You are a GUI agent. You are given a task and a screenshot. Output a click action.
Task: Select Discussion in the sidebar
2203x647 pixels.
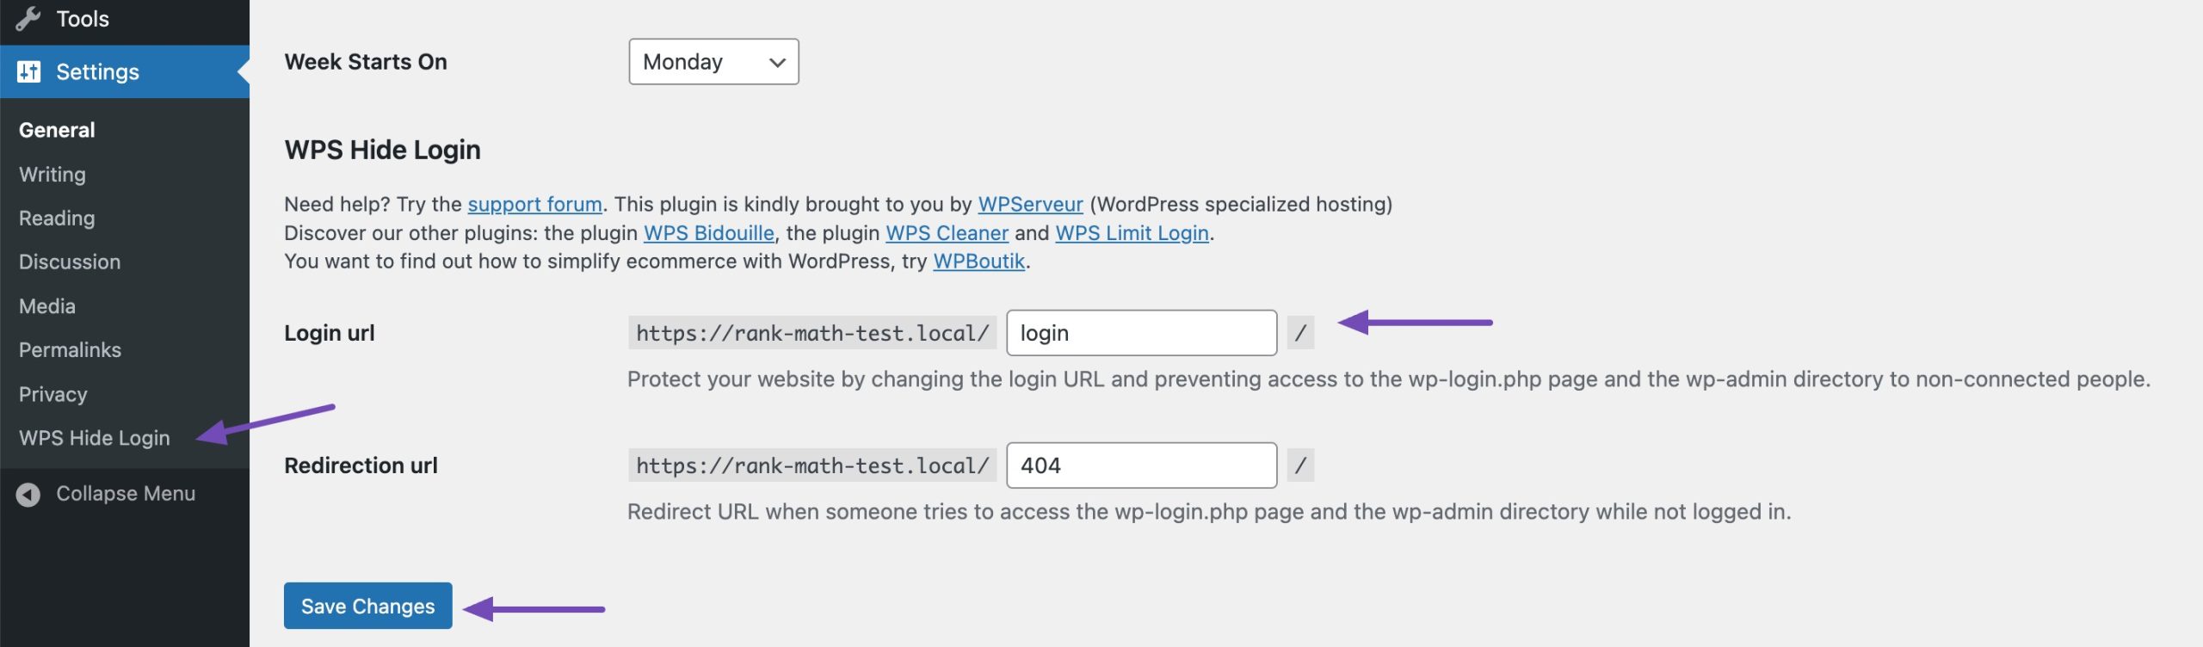click(x=70, y=262)
